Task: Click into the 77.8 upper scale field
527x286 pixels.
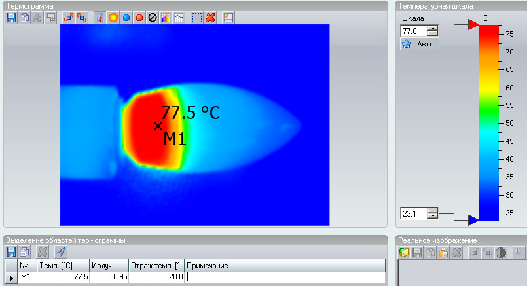Action: click(x=415, y=31)
